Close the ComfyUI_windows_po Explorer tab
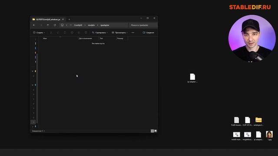Viewport: 278px width, 156px height. (63, 19)
